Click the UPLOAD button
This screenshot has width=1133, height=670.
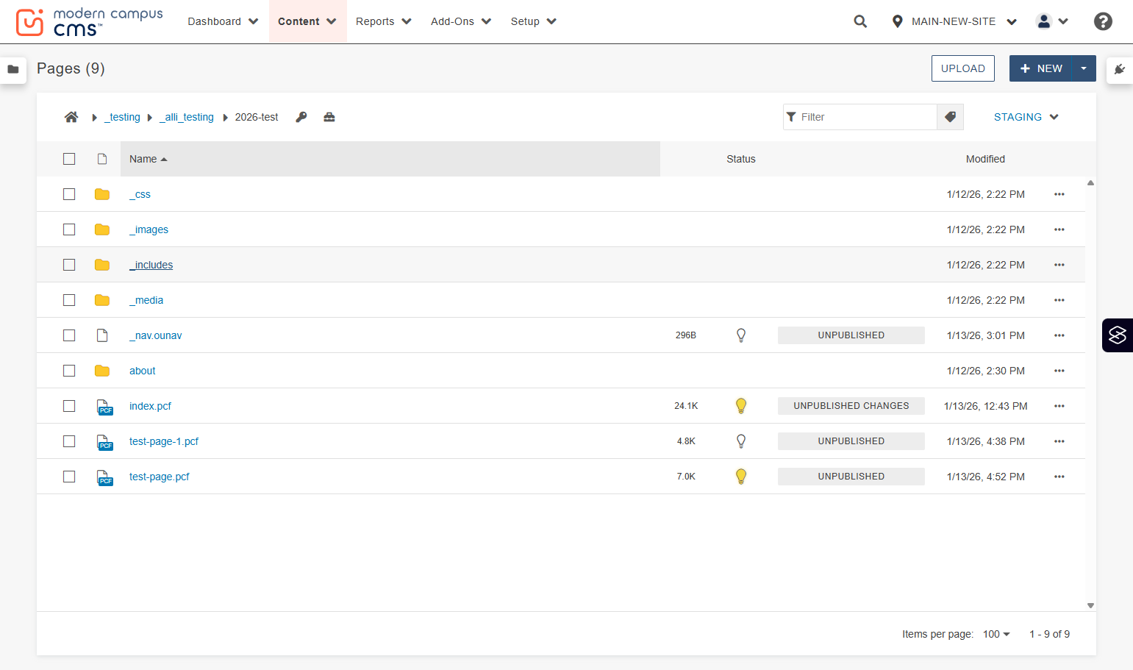(x=963, y=68)
